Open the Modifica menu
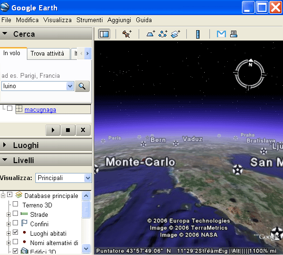283x255 pixels. (27, 20)
